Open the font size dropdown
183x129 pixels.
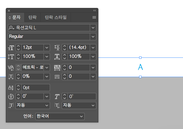coord(47,47)
